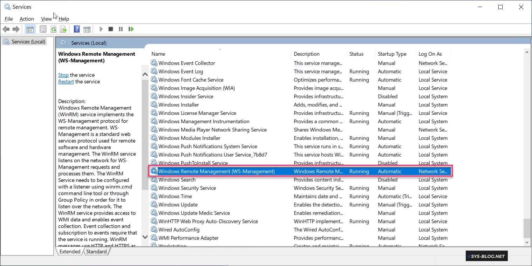Click the Restart Service toolbar icon
Image resolution: width=532 pixels, height=266 pixels.
(x=131, y=29)
